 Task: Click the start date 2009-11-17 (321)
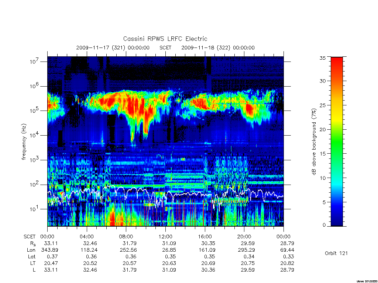(x=100, y=48)
